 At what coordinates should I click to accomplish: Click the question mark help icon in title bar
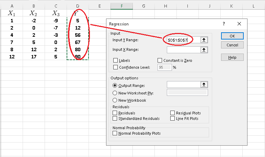223,24
